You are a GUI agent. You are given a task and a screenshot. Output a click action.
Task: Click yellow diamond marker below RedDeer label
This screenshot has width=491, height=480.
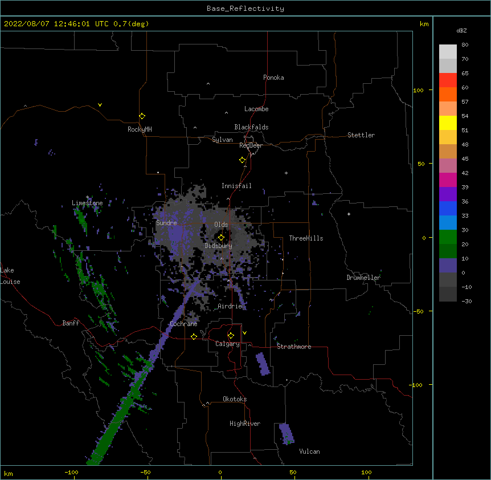pyautogui.click(x=243, y=160)
